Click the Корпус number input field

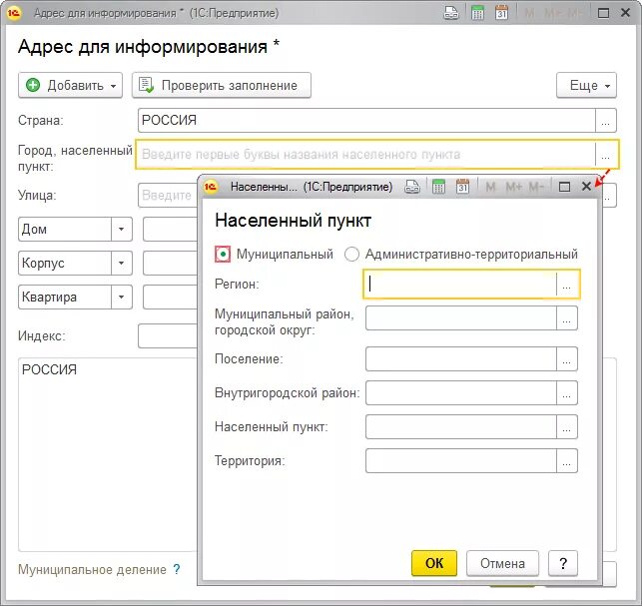(x=171, y=263)
